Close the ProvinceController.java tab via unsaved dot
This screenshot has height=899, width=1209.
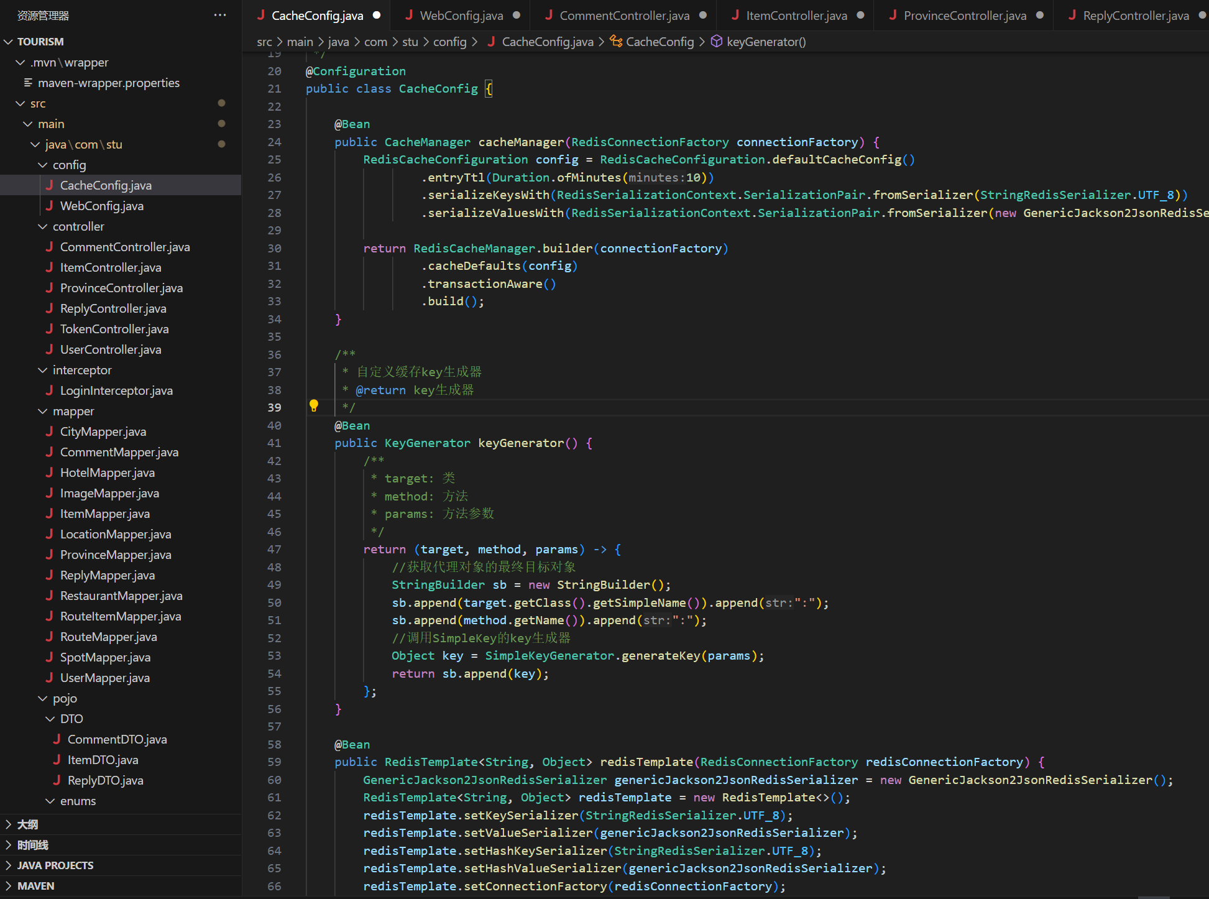[1040, 15]
